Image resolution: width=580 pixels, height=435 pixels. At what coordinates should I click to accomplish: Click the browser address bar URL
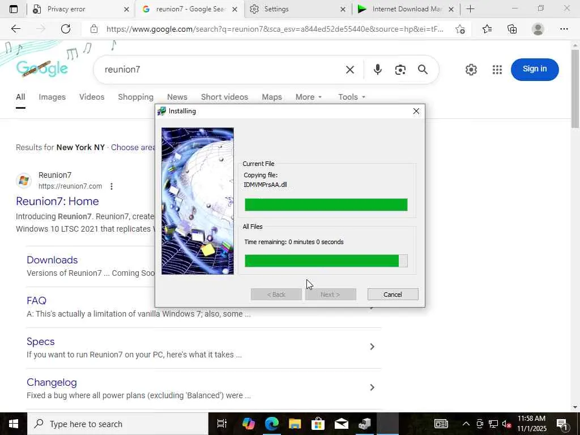point(275,29)
